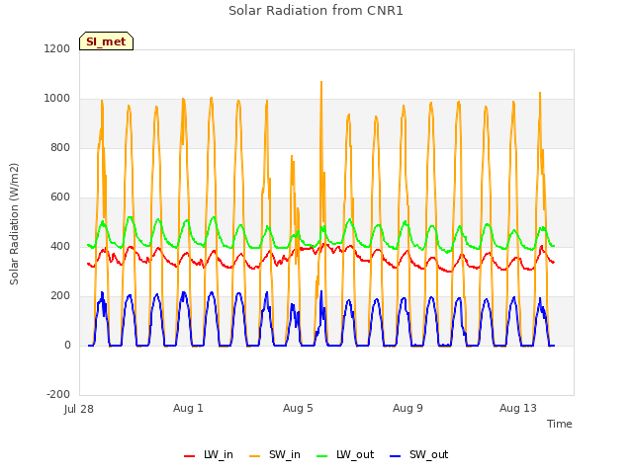Click the 1000 y-axis tick label
633x474 pixels.
point(57,99)
